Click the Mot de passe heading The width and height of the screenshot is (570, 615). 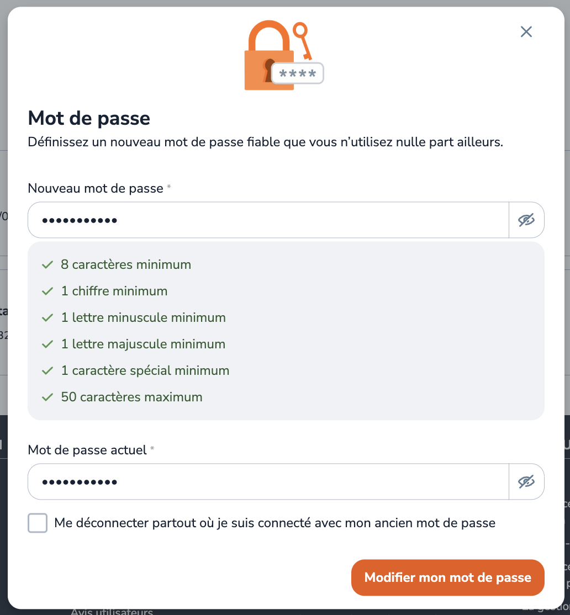tap(89, 118)
